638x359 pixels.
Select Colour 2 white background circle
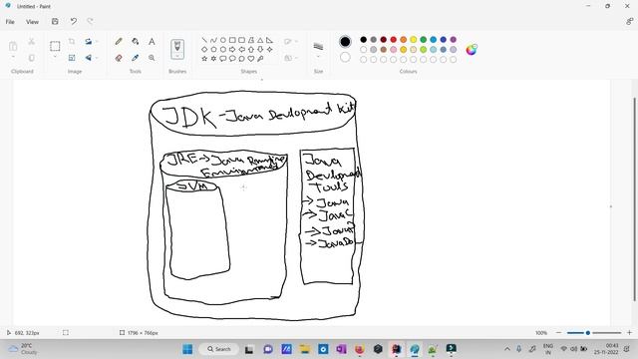[x=345, y=58]
